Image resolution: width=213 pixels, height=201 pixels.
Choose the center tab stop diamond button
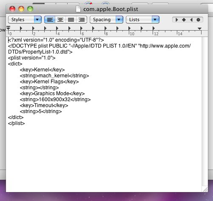click(184, 20)
